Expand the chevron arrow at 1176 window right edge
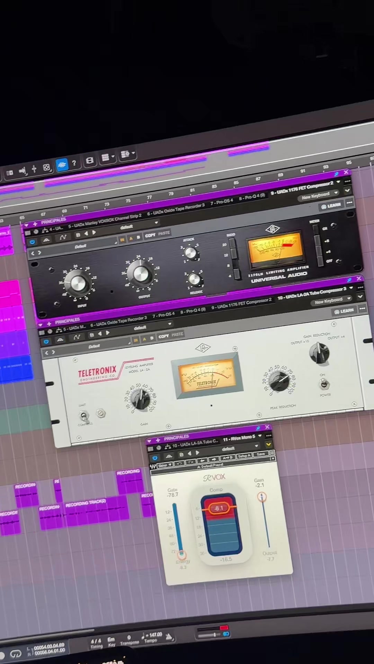Viewport: 374px width, 664px height. [347, 191]
